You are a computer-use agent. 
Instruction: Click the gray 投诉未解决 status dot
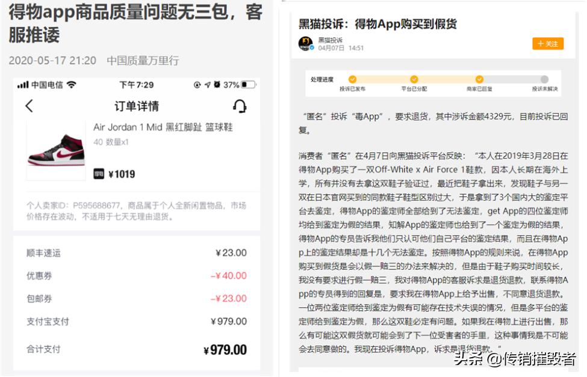point(545,79)
